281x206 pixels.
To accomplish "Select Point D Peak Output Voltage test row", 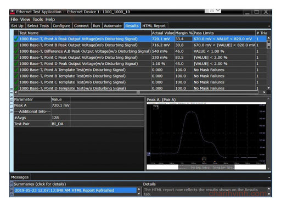I will point(140,64).
